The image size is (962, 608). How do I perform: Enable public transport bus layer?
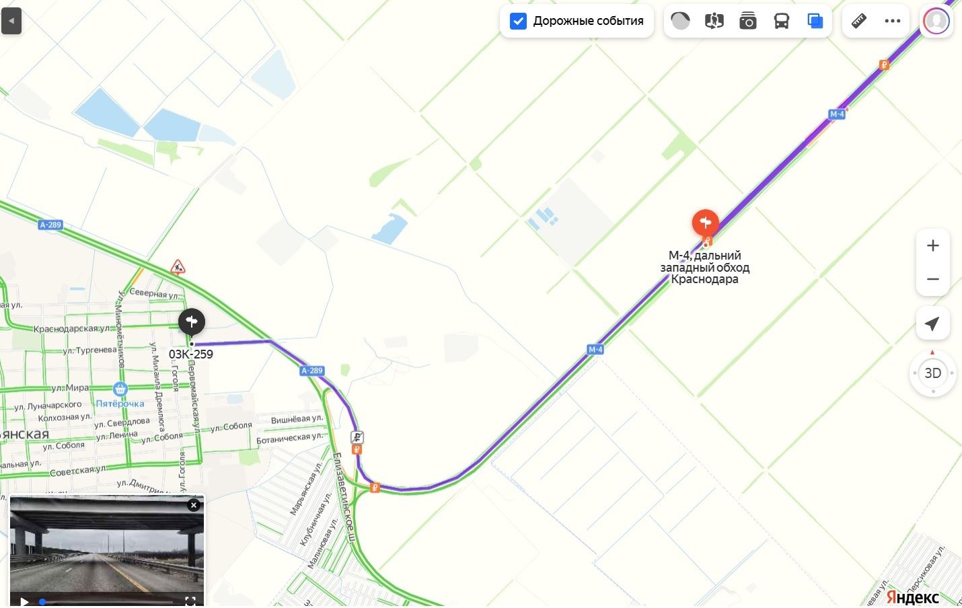tap(781, 21)
